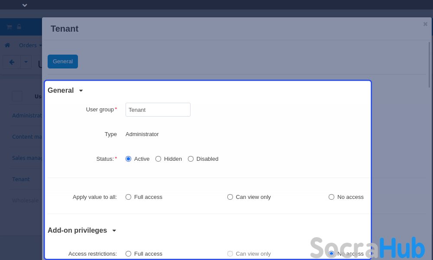The width and height of the screenshot is (433, 260).
Task: Tick the select-all checkbox in user list
Action: coord(17,96)
